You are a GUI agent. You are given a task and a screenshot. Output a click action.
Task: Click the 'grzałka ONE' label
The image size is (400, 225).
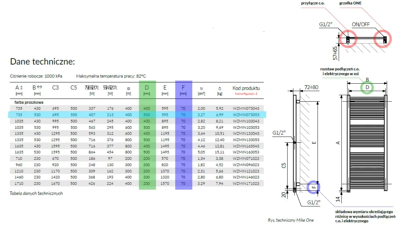point(351,3)
